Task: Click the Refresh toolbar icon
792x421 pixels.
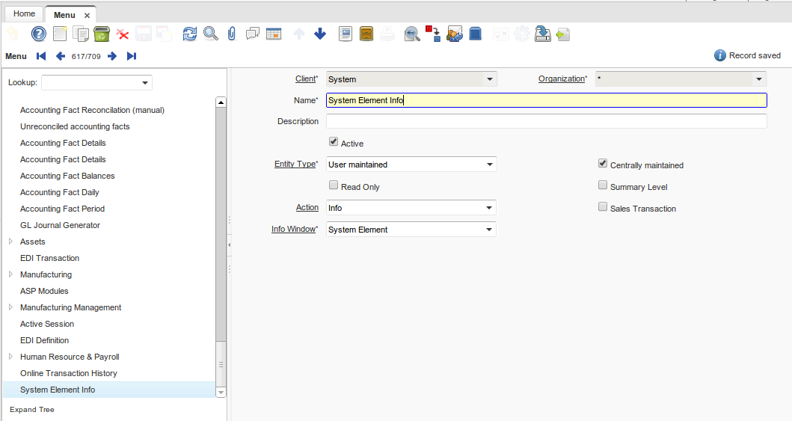Action: [190, 34]
